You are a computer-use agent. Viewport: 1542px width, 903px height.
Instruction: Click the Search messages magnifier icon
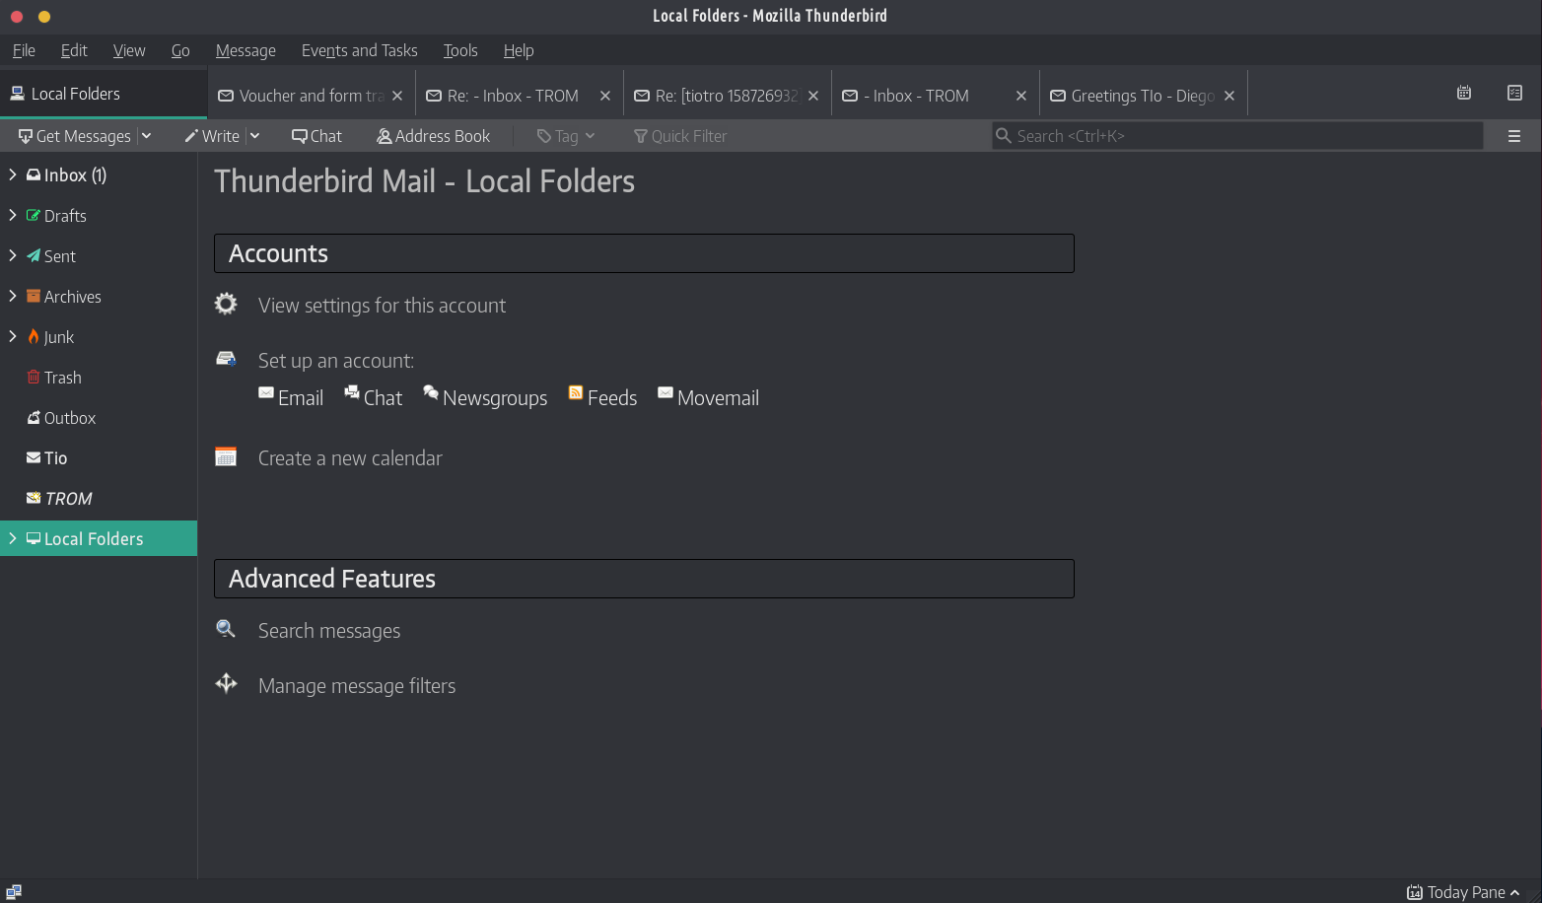point(226,629)
